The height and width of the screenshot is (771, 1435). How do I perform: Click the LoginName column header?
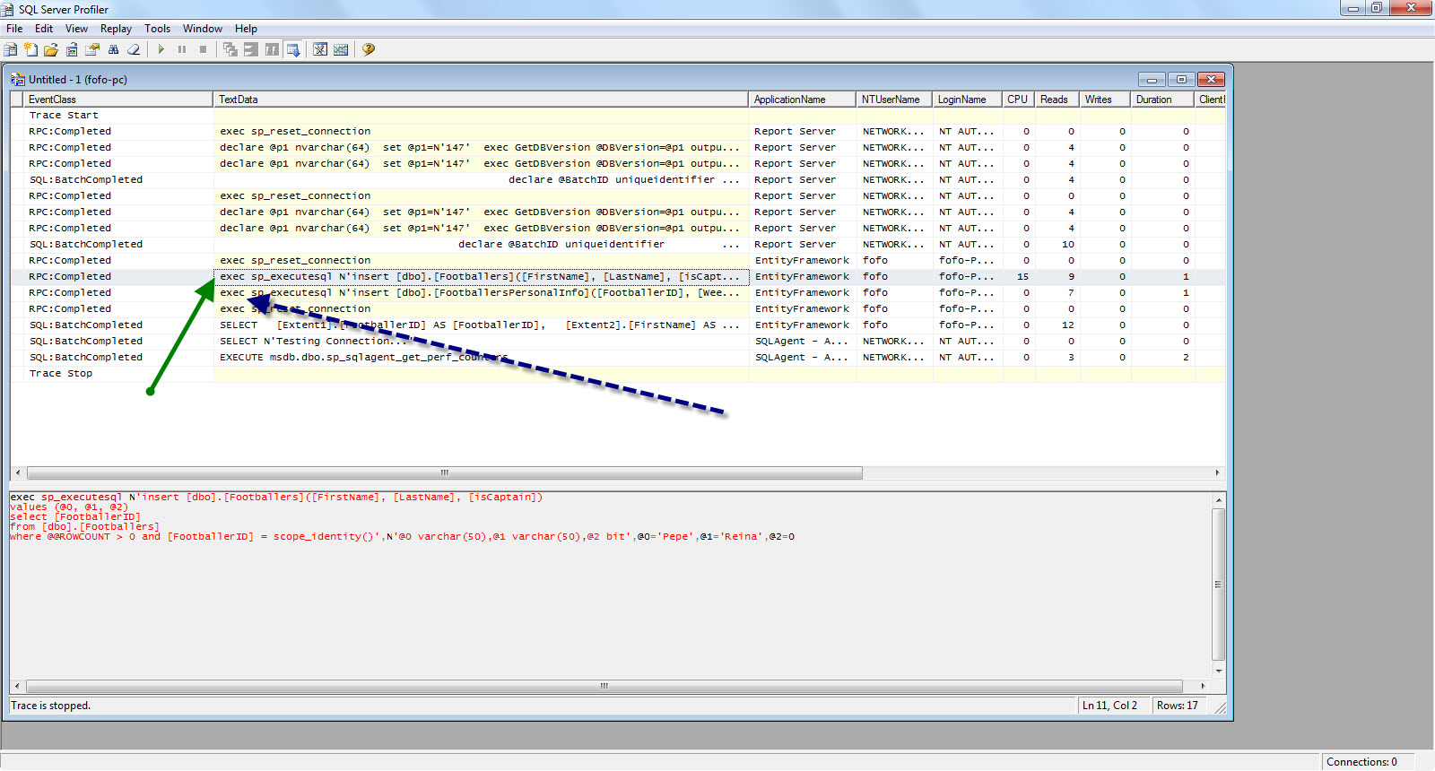(x=967, y=100)
